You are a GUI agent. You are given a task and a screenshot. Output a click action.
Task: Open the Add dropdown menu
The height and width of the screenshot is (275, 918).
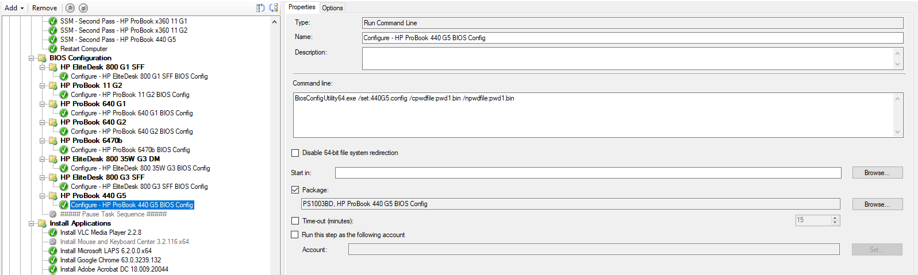tap(14, 8)
